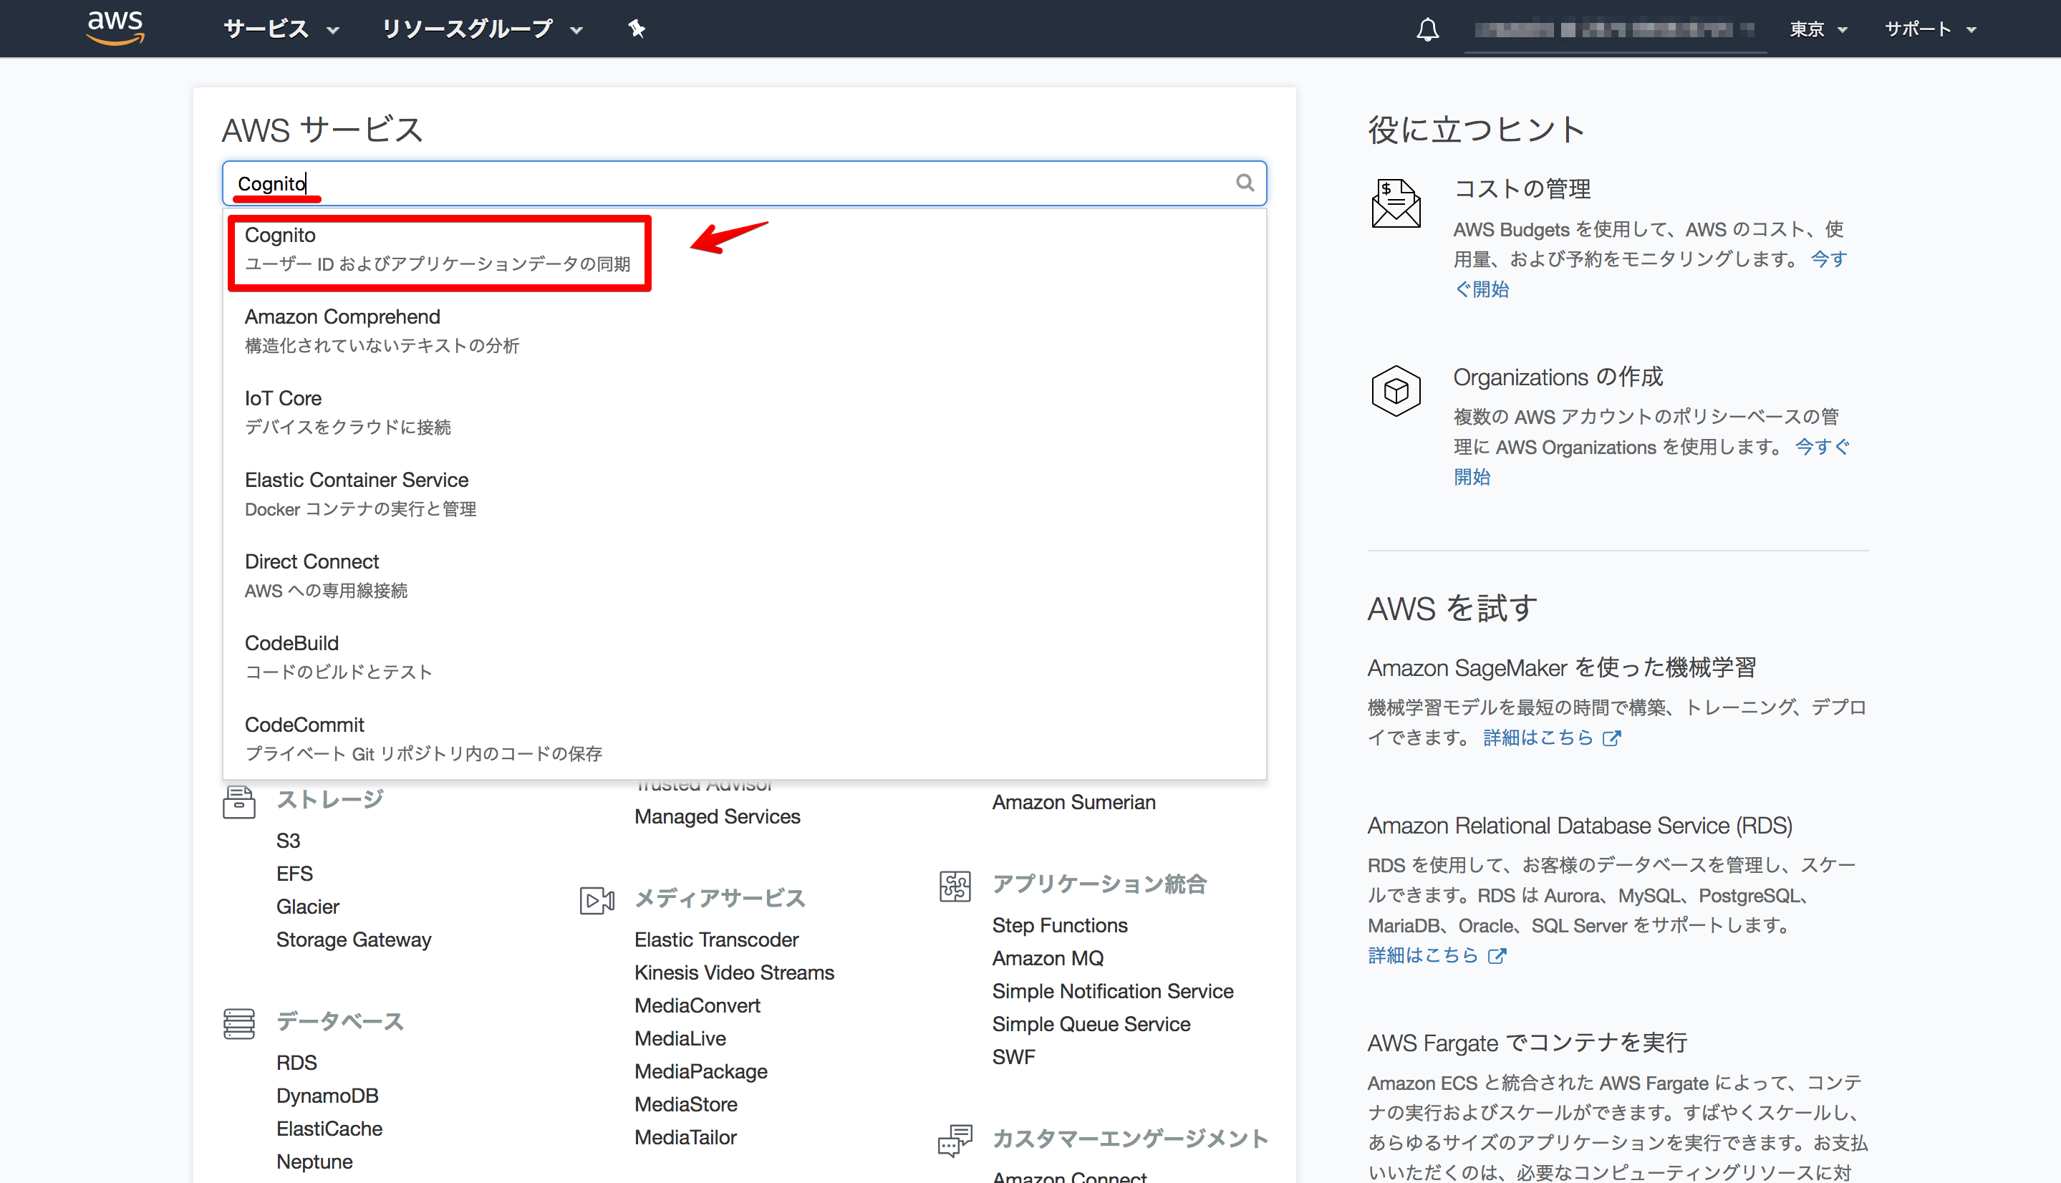This screenshot has width=2061, height=1183.
Task: Select Elastic Container Service from results
Action: tap(744, 494)
